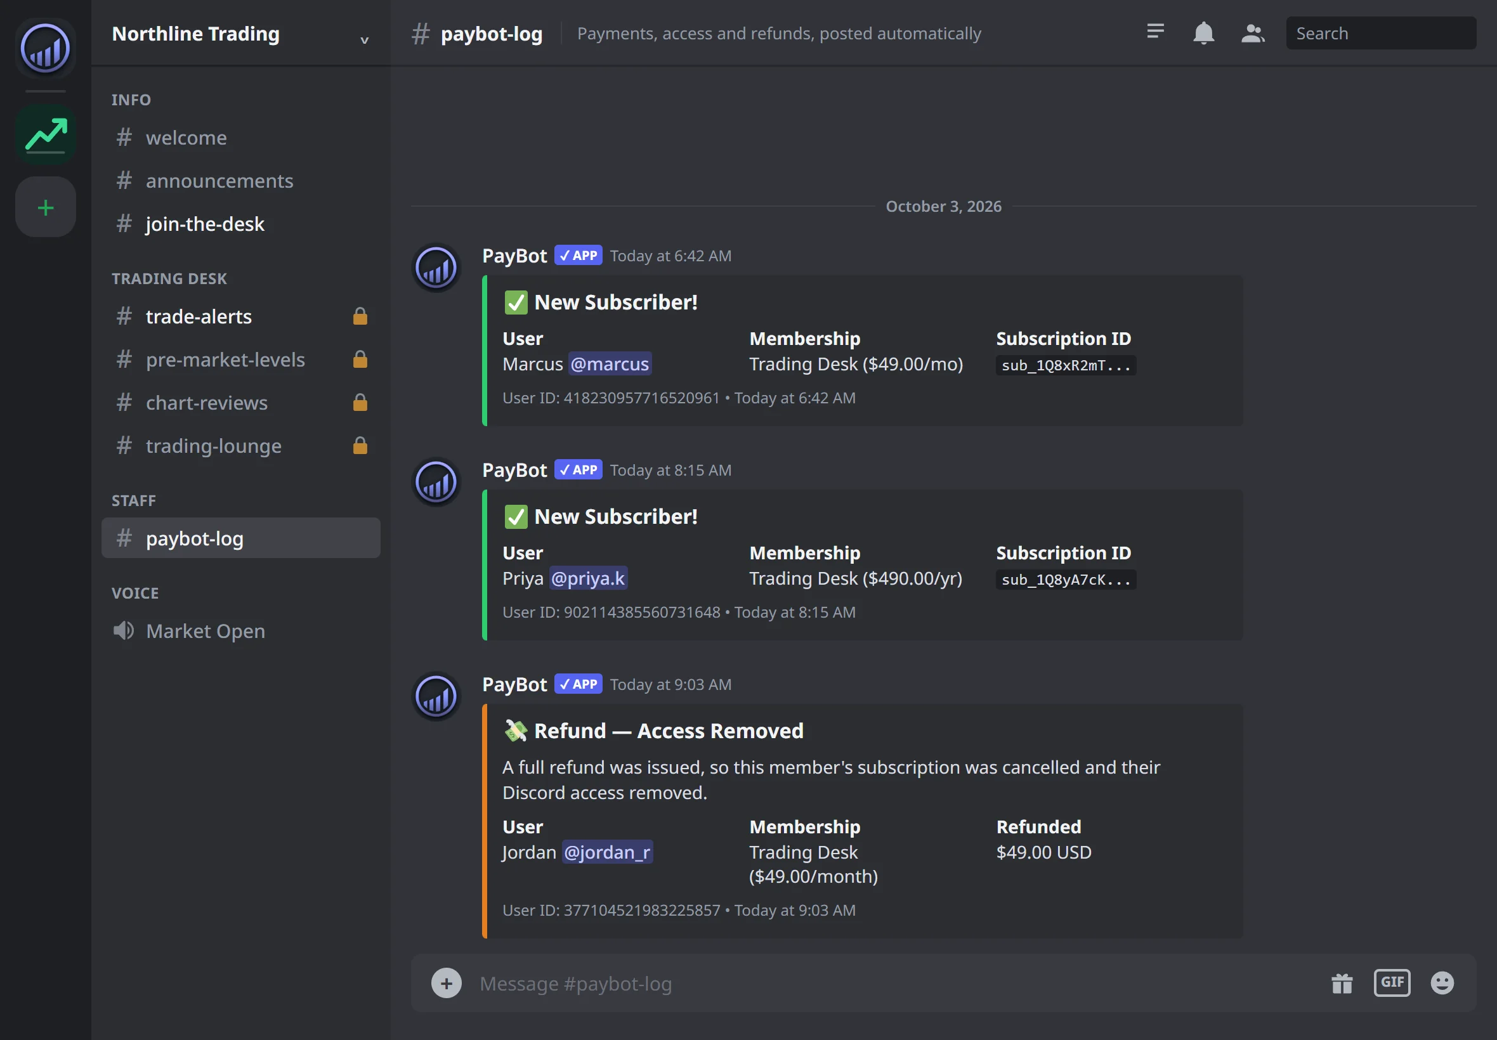Click the lock icon beside chart-reviews
1497x1040 pixels.
(x=360, y=402)
